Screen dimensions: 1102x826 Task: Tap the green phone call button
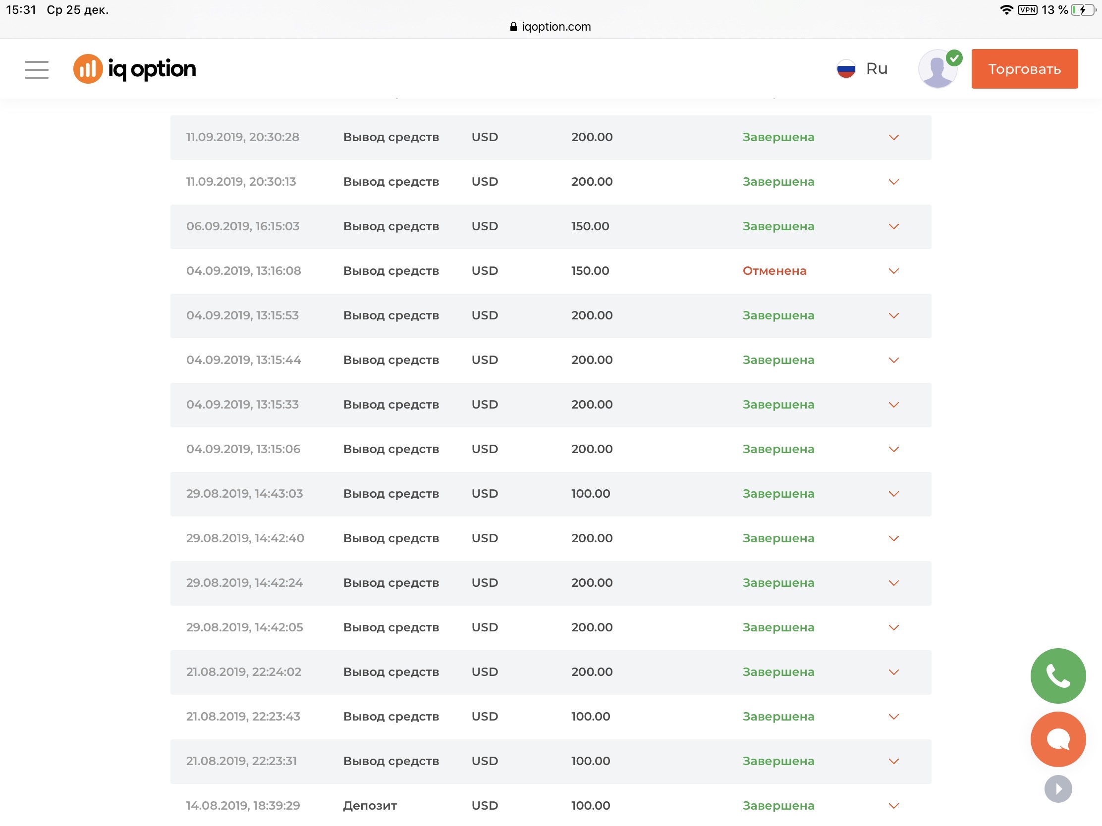tap(1057, 675)
